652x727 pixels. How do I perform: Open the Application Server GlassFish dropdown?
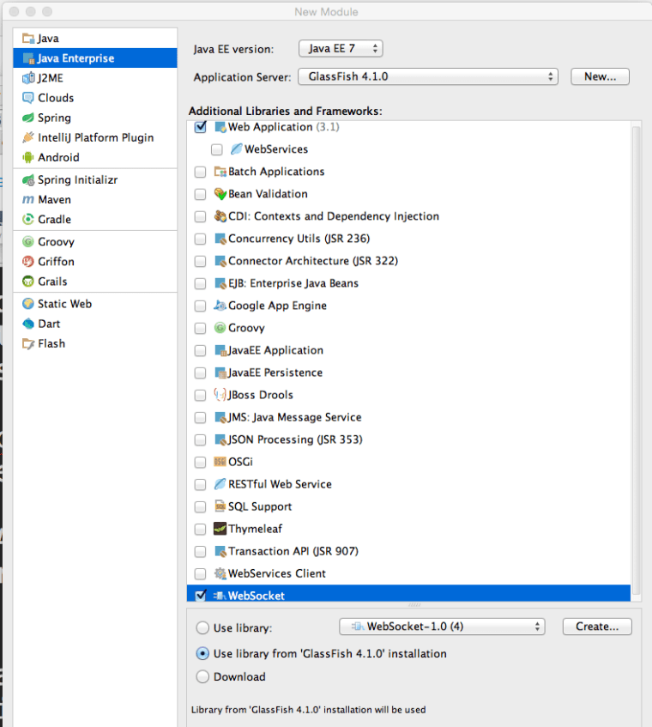pyautogui.click(x=428, y=76)
